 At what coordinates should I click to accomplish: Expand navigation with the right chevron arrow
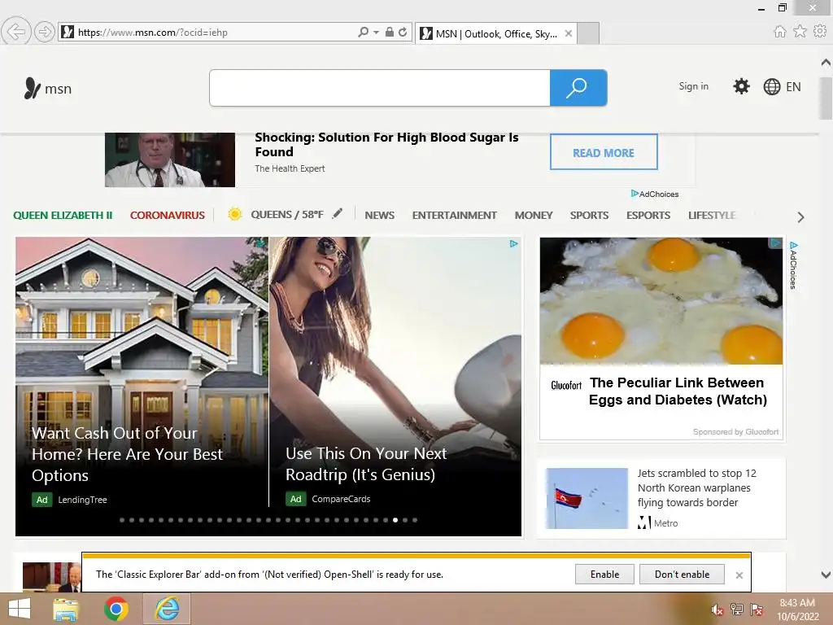(x=800, y=216)
